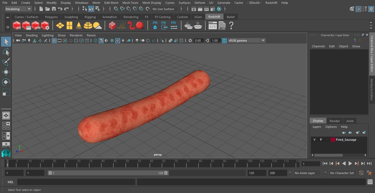Screen dimensions: 375x193
Task: Step back one frame
Action: click(331, 163)
